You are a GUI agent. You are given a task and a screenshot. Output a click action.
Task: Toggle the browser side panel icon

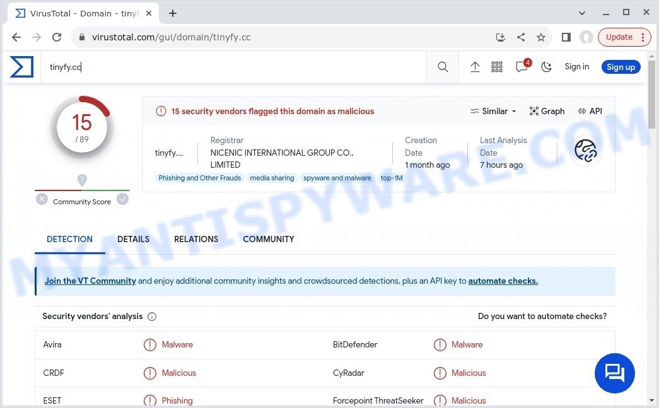[x=566, y=37]
